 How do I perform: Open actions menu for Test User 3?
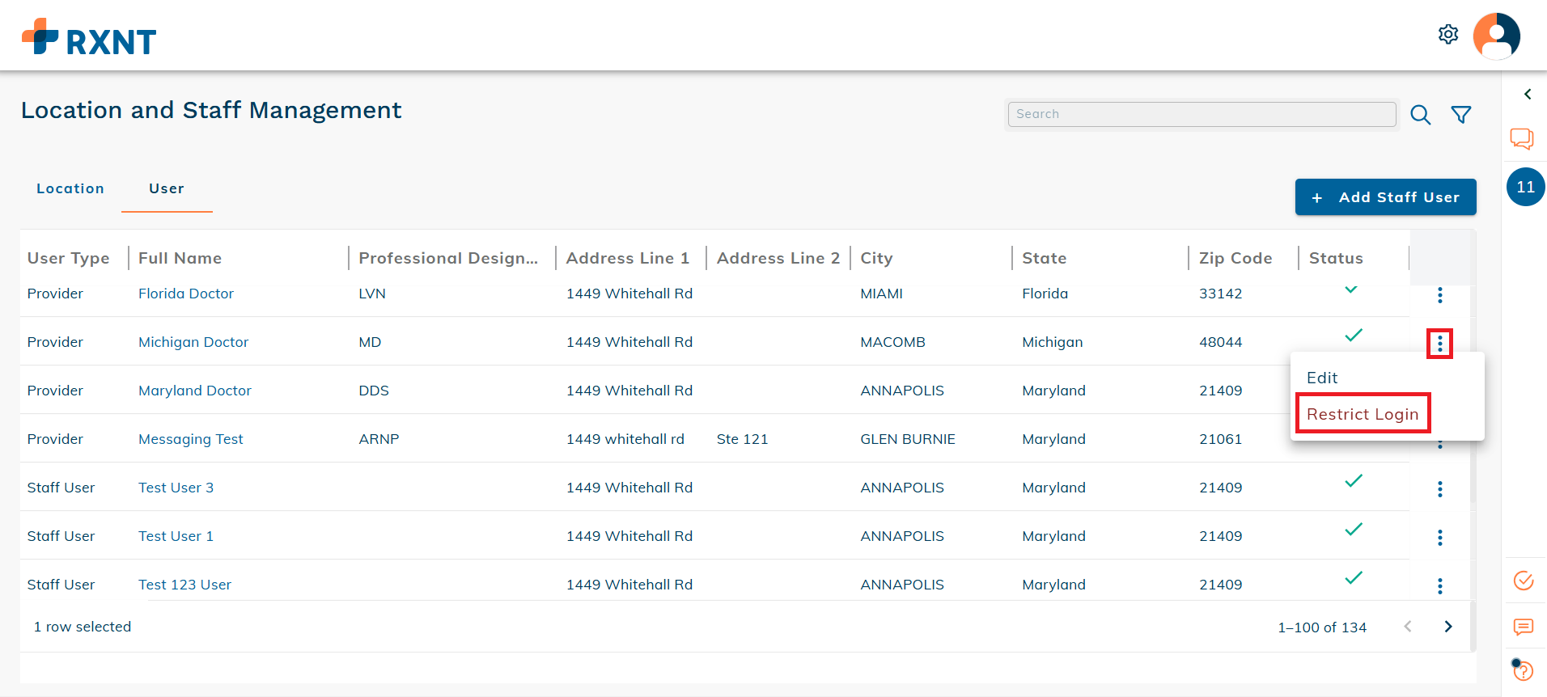pyautogui.click(x=1440, y=489)
